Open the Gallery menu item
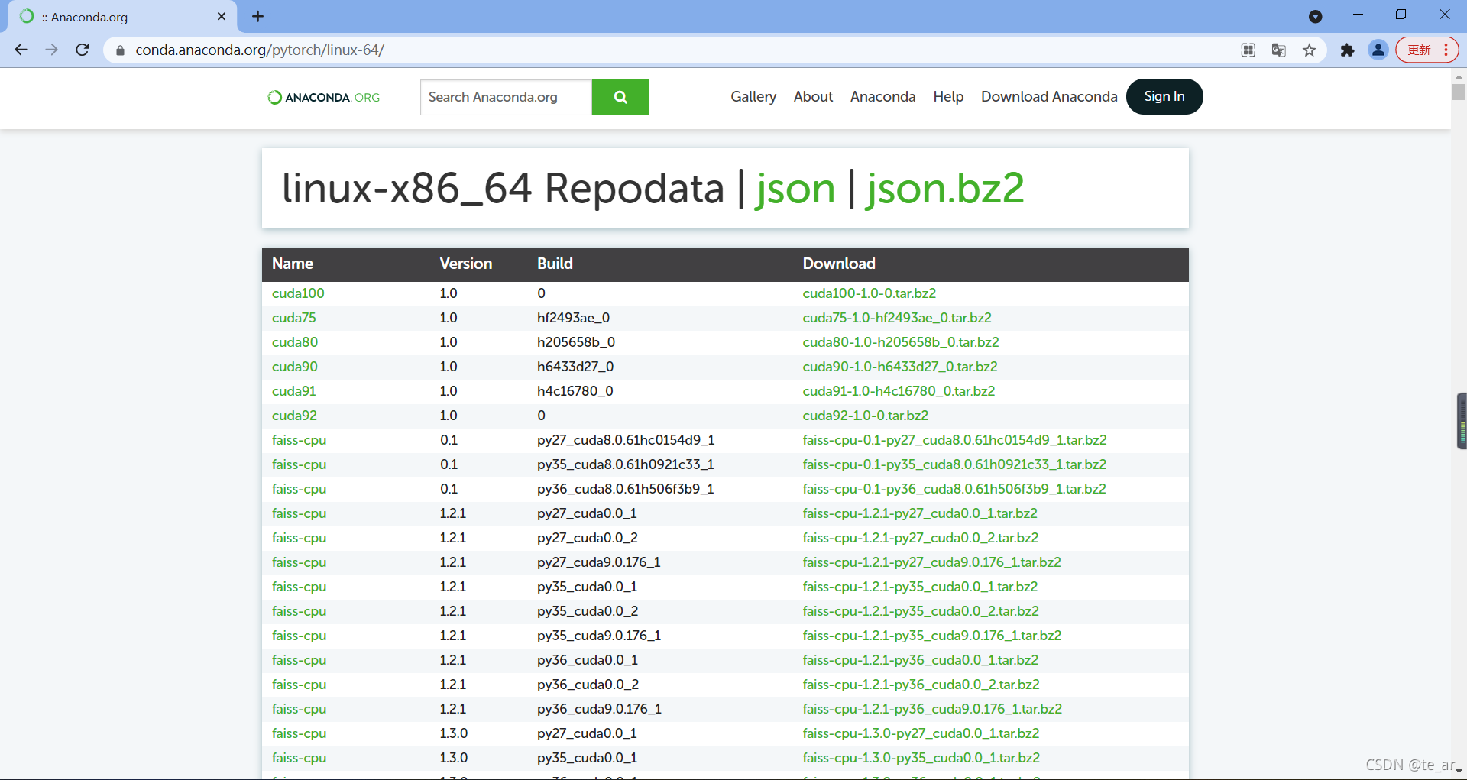 (753, 96)
